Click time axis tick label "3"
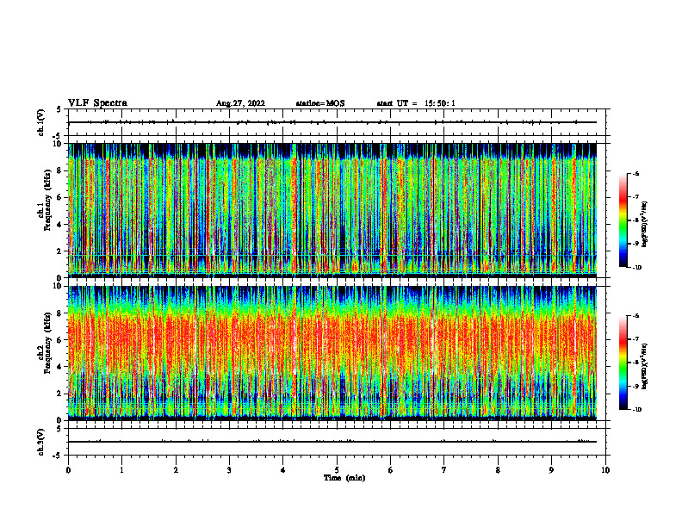This screenshot has height=527, width=682. point(229,470)
